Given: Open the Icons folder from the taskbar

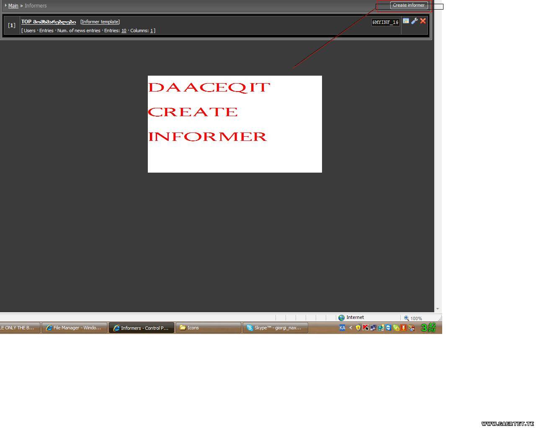Looking at the screenshot, I should point(208,328).
